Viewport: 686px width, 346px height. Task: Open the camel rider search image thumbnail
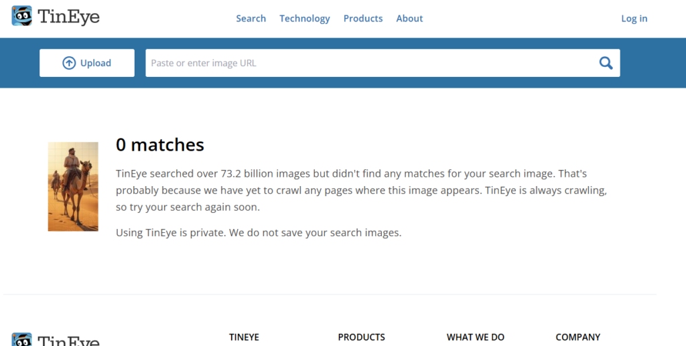pyautogui.click(x=73, y=187)
